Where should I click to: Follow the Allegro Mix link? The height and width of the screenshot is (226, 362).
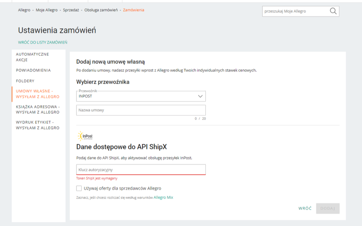coord(163,197)
